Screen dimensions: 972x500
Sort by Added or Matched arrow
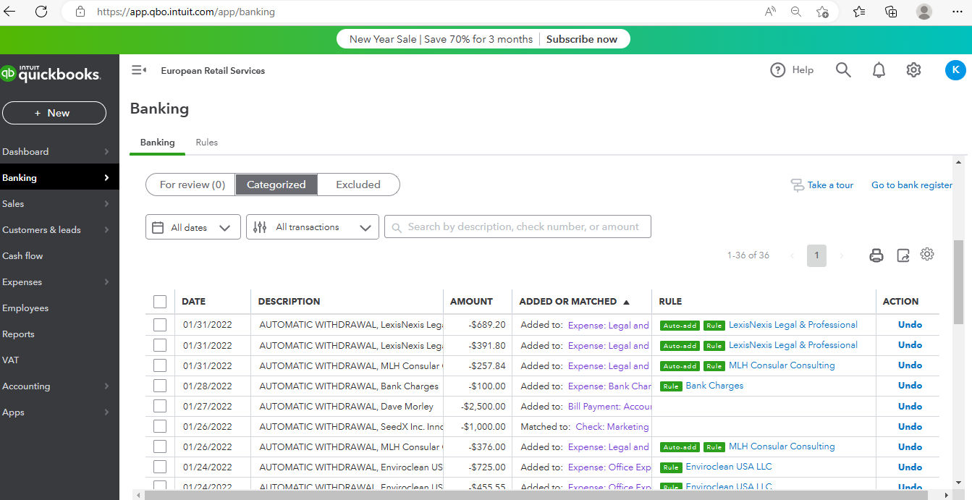[626, 302]
